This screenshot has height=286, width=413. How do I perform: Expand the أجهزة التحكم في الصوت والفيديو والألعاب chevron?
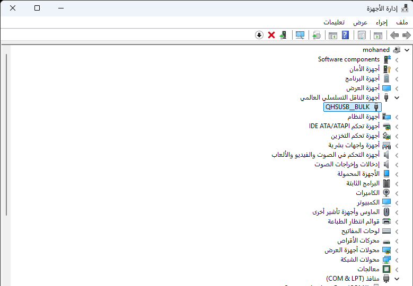click(x=397, y=155)
